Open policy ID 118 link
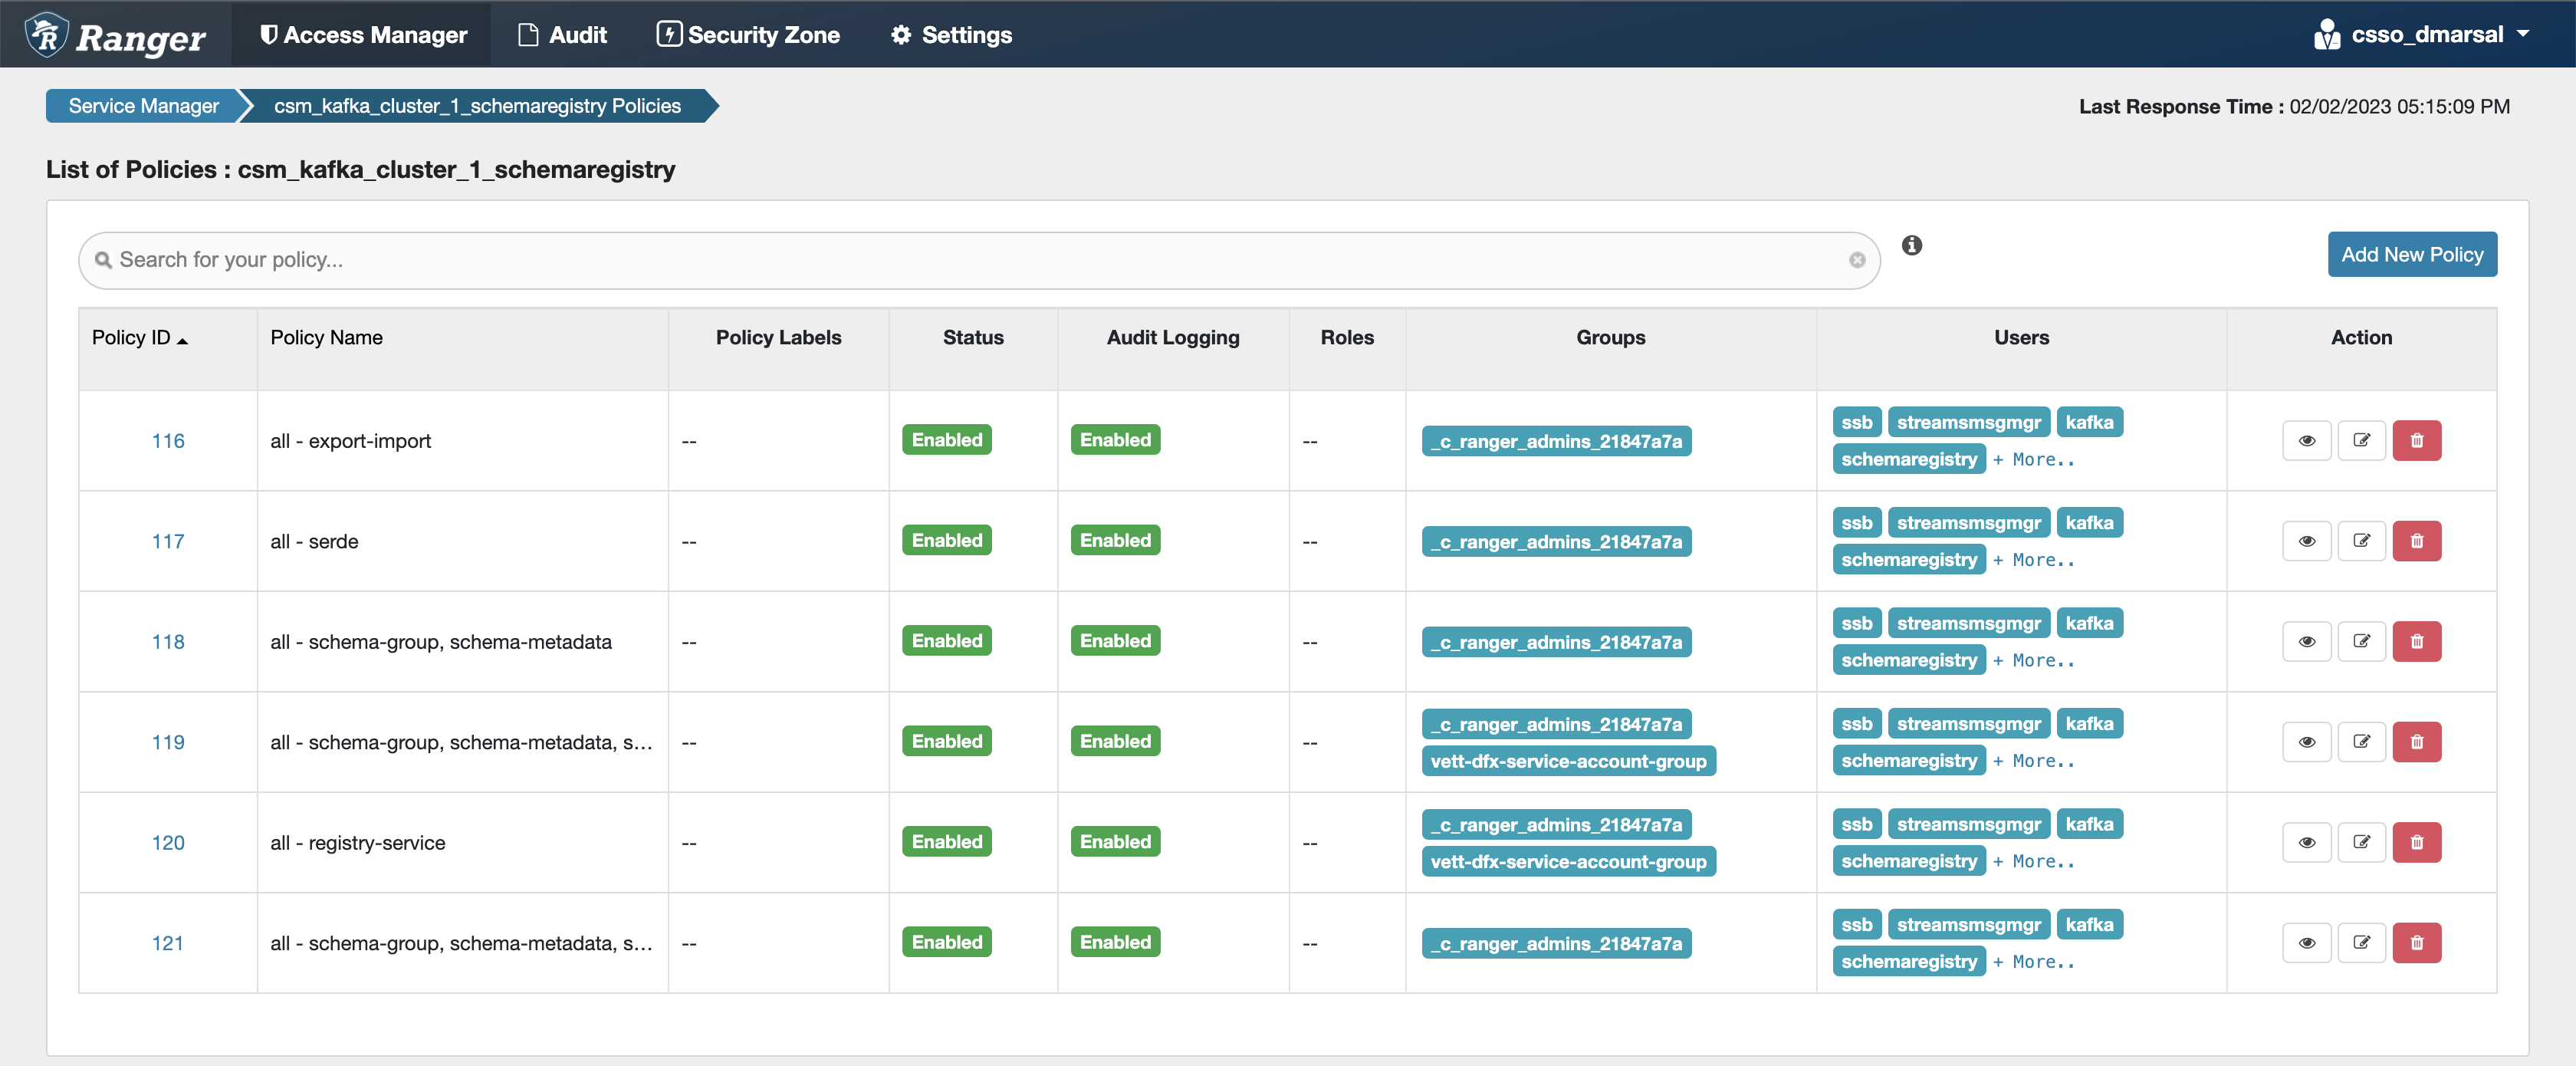 pos(167,642)
